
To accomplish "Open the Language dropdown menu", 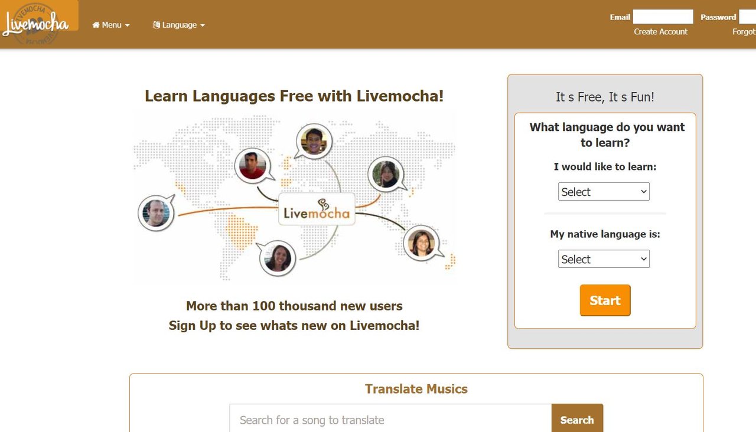I will [x=178, y=25].
